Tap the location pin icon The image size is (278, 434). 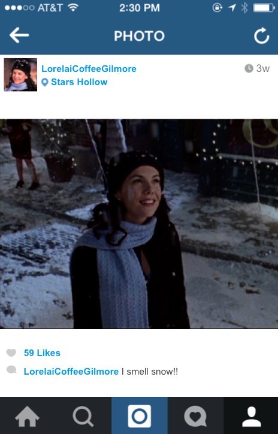coord(44,82)
